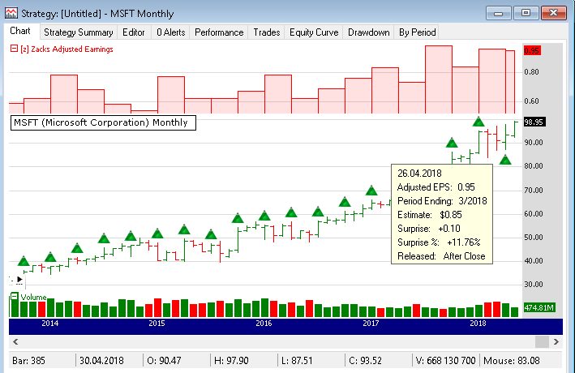Click the Released: After Close tooltip line
Viewport: 575px width, 373px height.
[x=441, y=256]
